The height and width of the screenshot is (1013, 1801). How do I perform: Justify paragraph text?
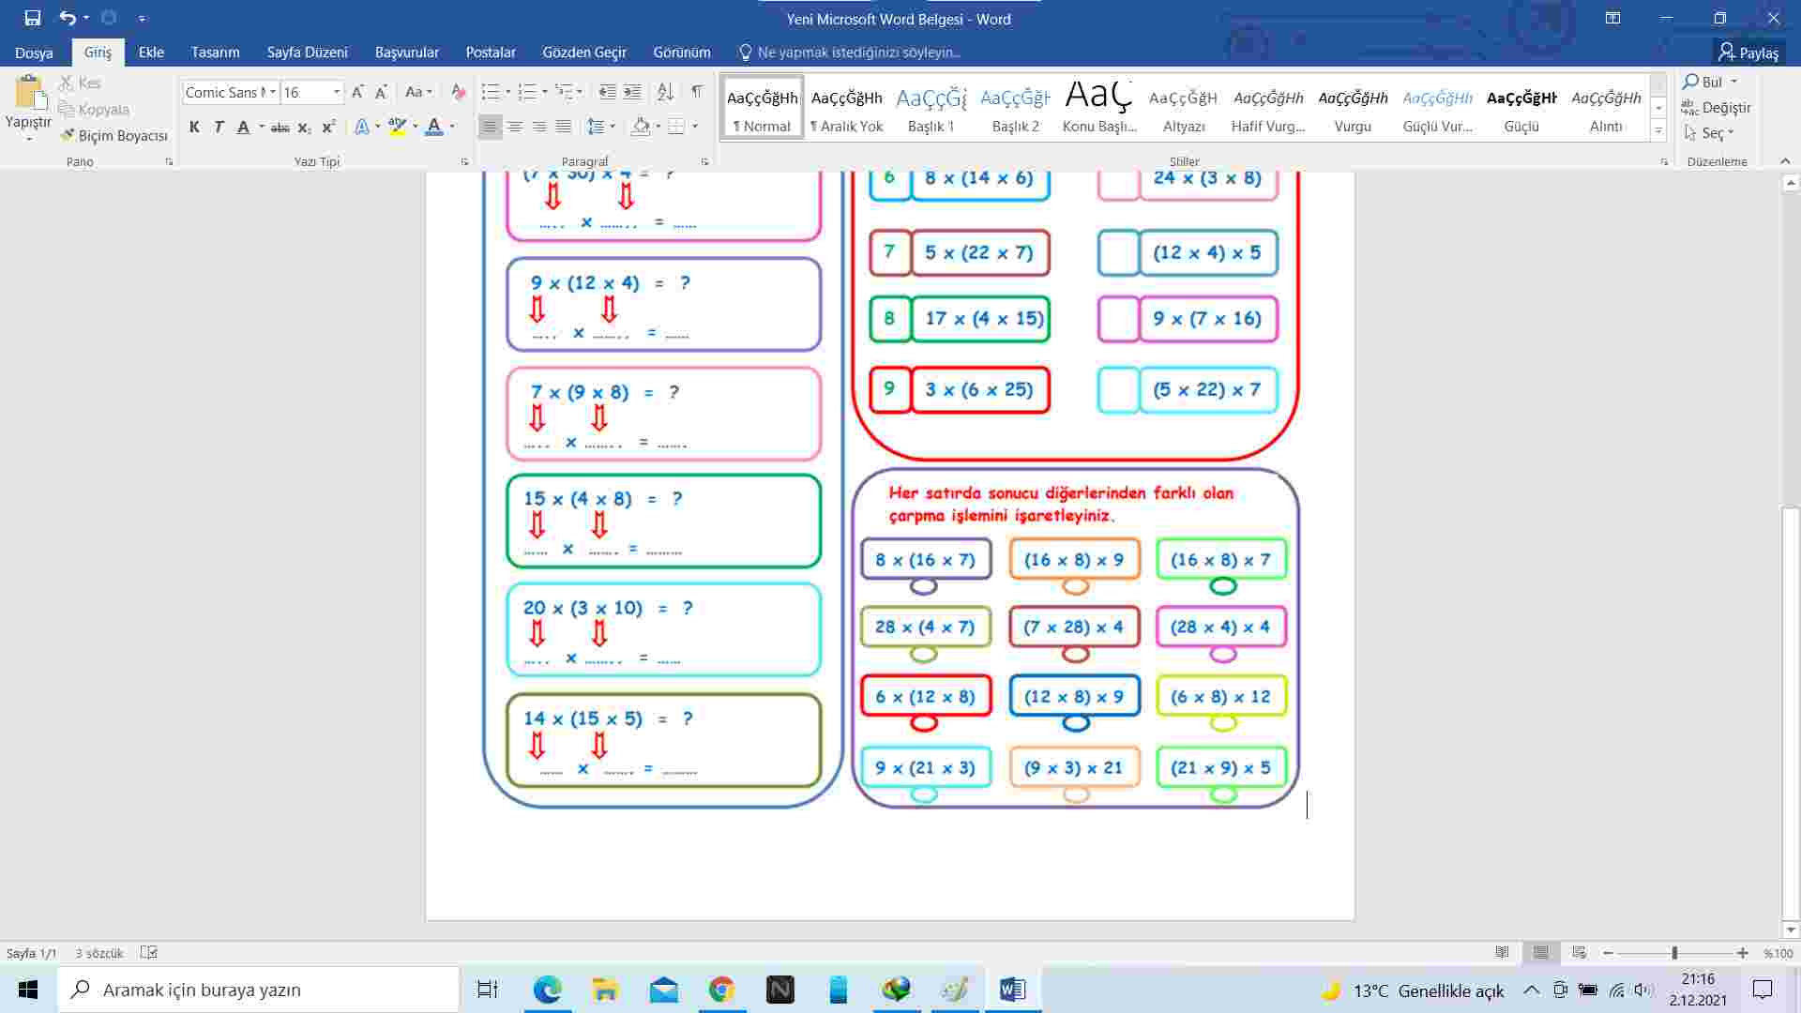(563, 127)
